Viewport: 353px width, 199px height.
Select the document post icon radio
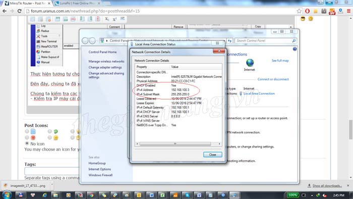(x=27, y=131)
